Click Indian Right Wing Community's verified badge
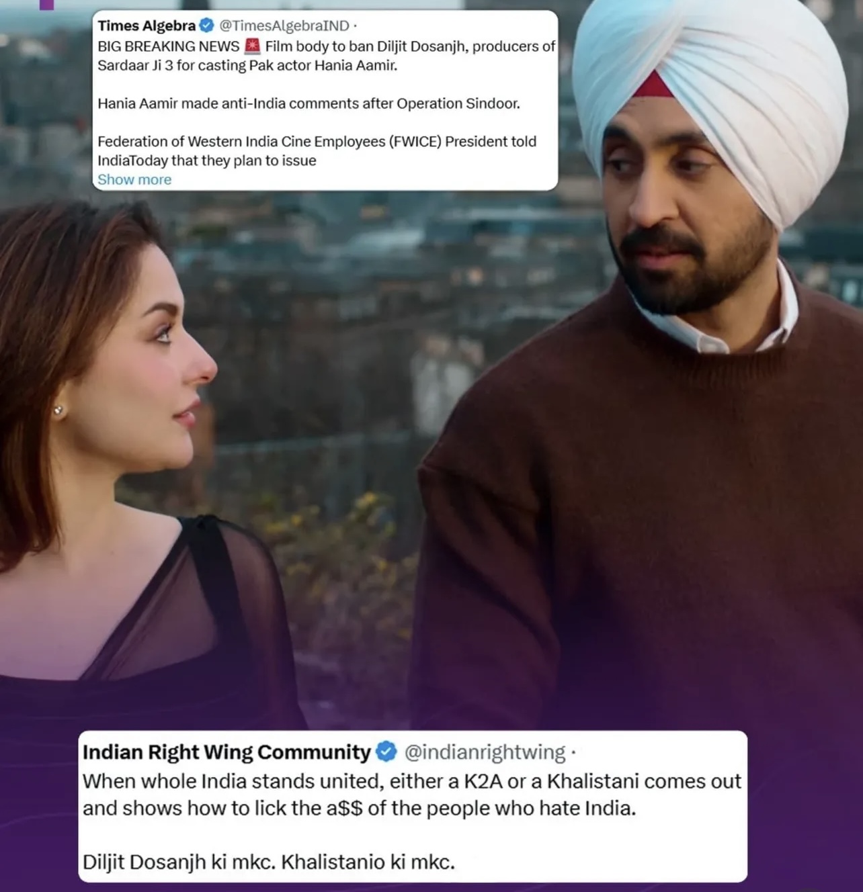The image size is (863, 892). click(x=386, y=752)
